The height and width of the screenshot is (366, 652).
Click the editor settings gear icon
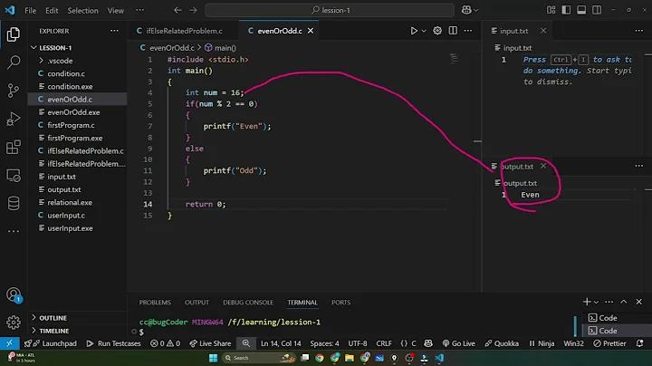(x=437, y=31)
